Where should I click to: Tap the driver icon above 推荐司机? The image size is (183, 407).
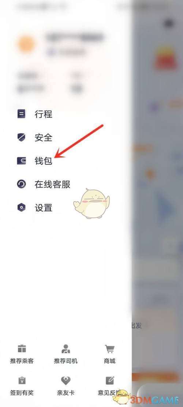pyautogui.click(x=66, y=349)
